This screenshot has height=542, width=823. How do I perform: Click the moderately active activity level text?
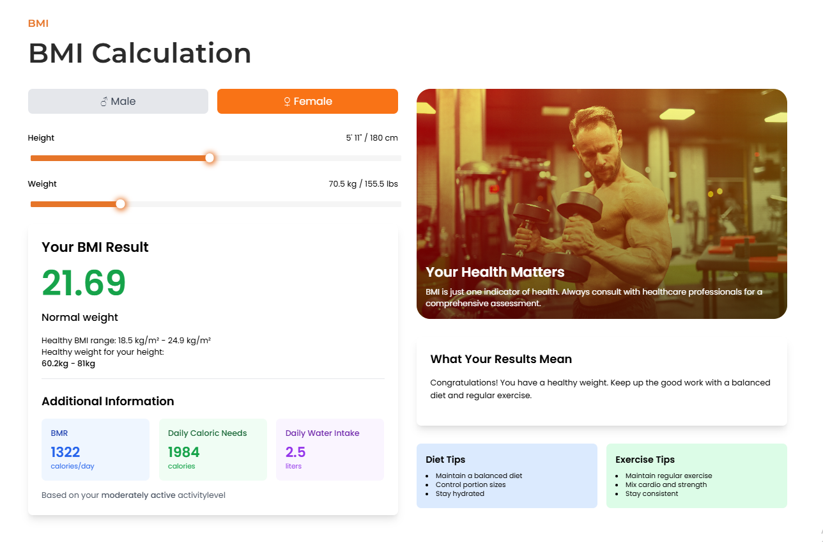138,495
